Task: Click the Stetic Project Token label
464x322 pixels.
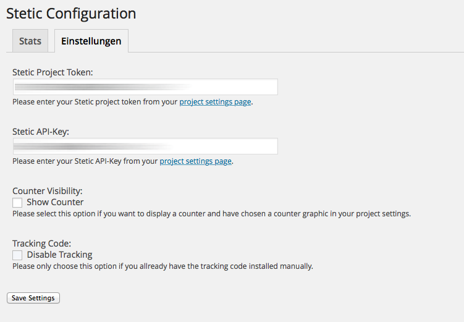Action: click(53, 72)
